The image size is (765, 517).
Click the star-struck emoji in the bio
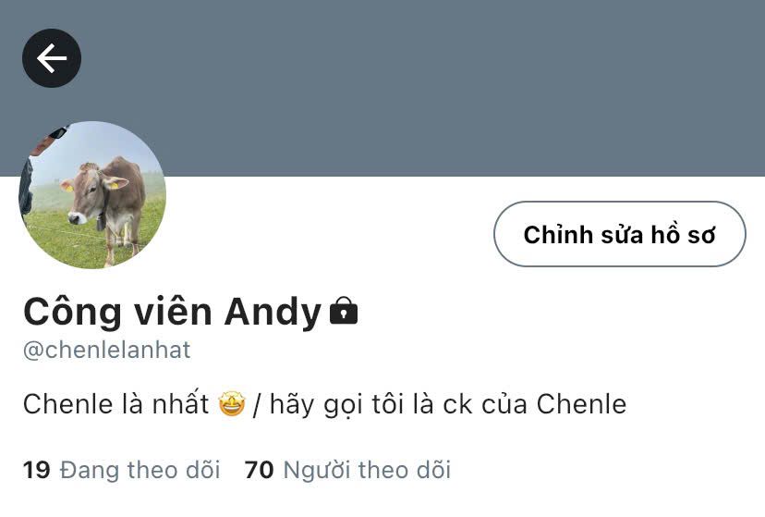coord(232,404)
